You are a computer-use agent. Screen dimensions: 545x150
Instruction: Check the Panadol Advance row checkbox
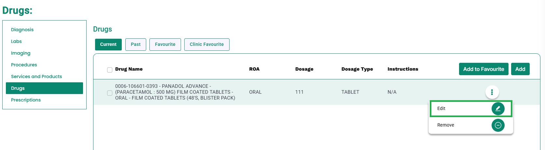(x=110, y=93)
